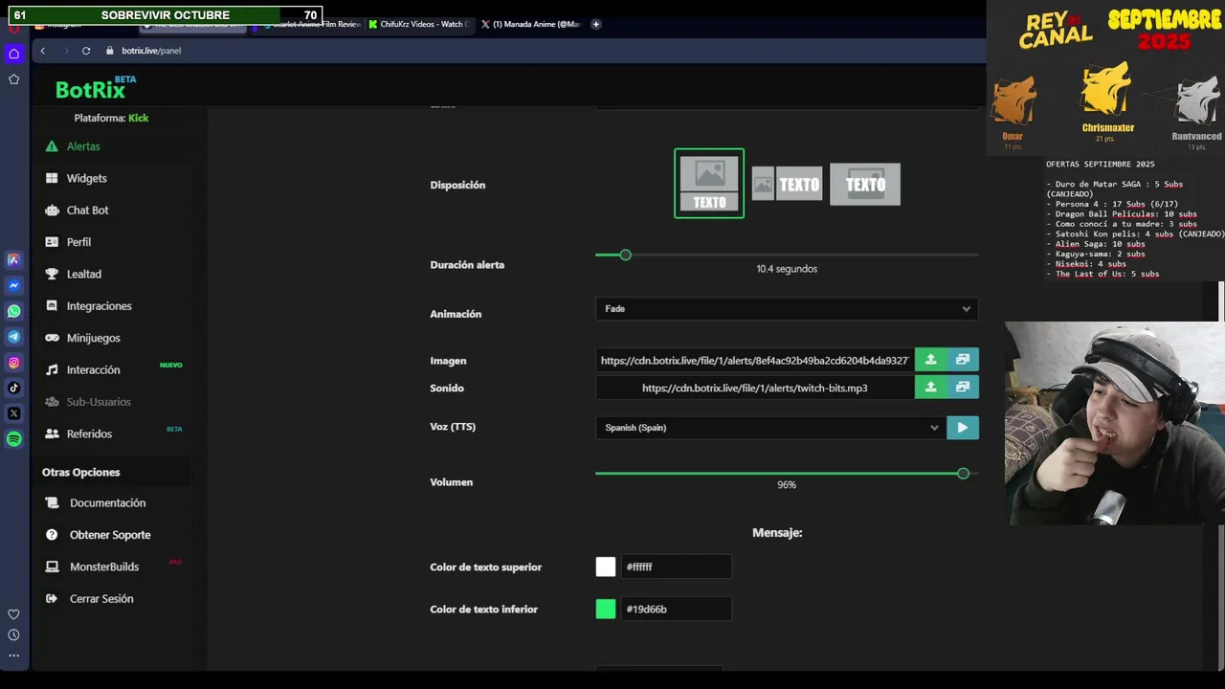Click Cerrar Sesión to log out

(100, 599)
